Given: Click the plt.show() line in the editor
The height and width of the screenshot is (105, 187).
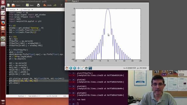Looking at the screenshot, I should 14,83.
